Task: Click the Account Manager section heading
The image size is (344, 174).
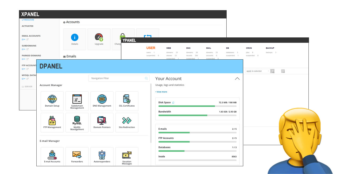Action: click(x=51, y=85)
